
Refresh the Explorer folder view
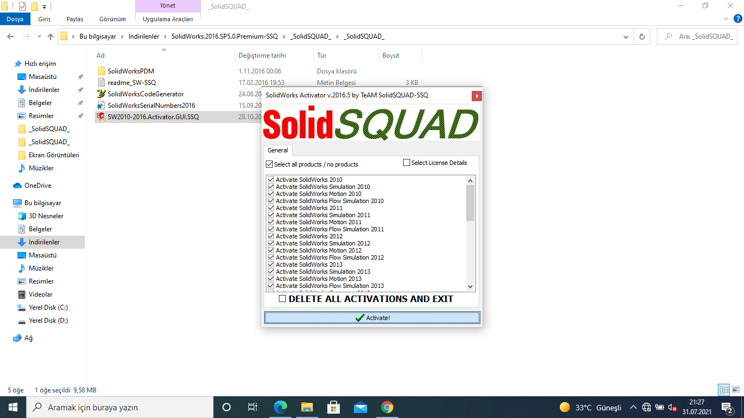642,36
